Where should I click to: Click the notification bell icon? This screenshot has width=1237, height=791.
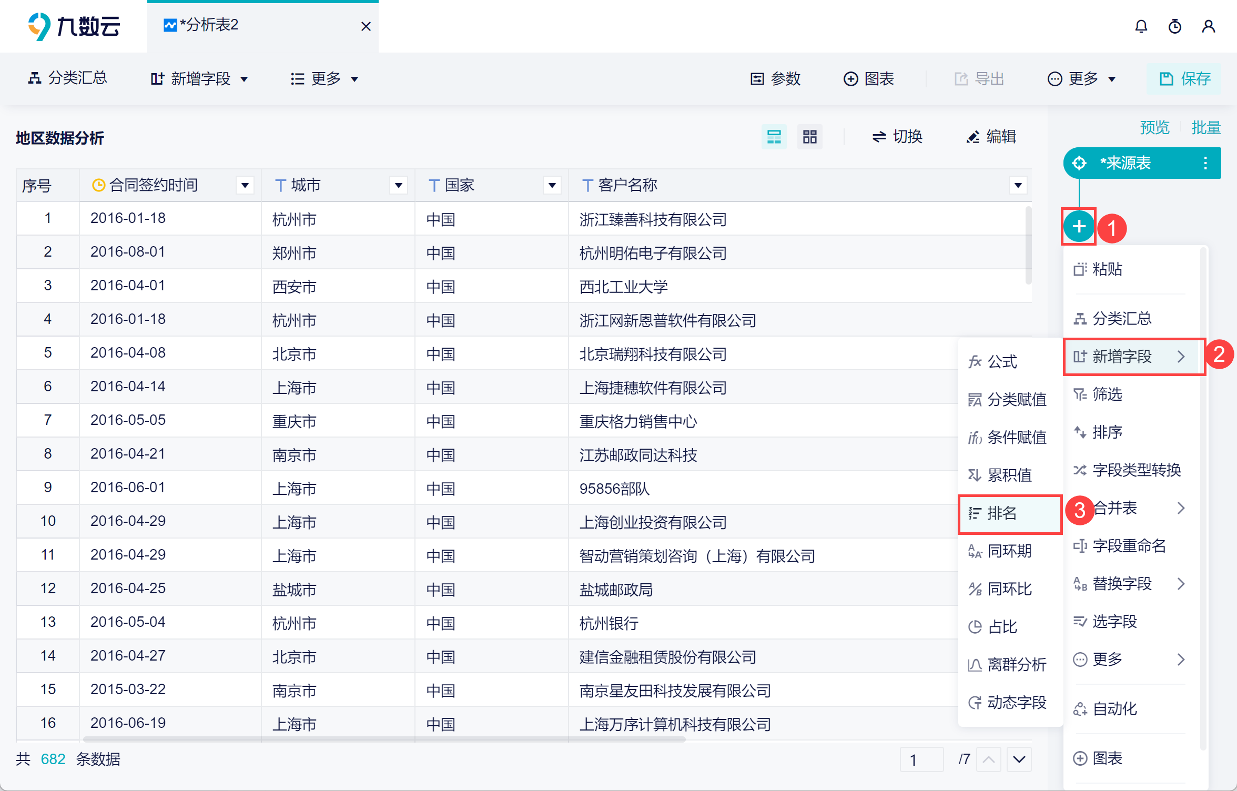click(x=1141, y=26)
